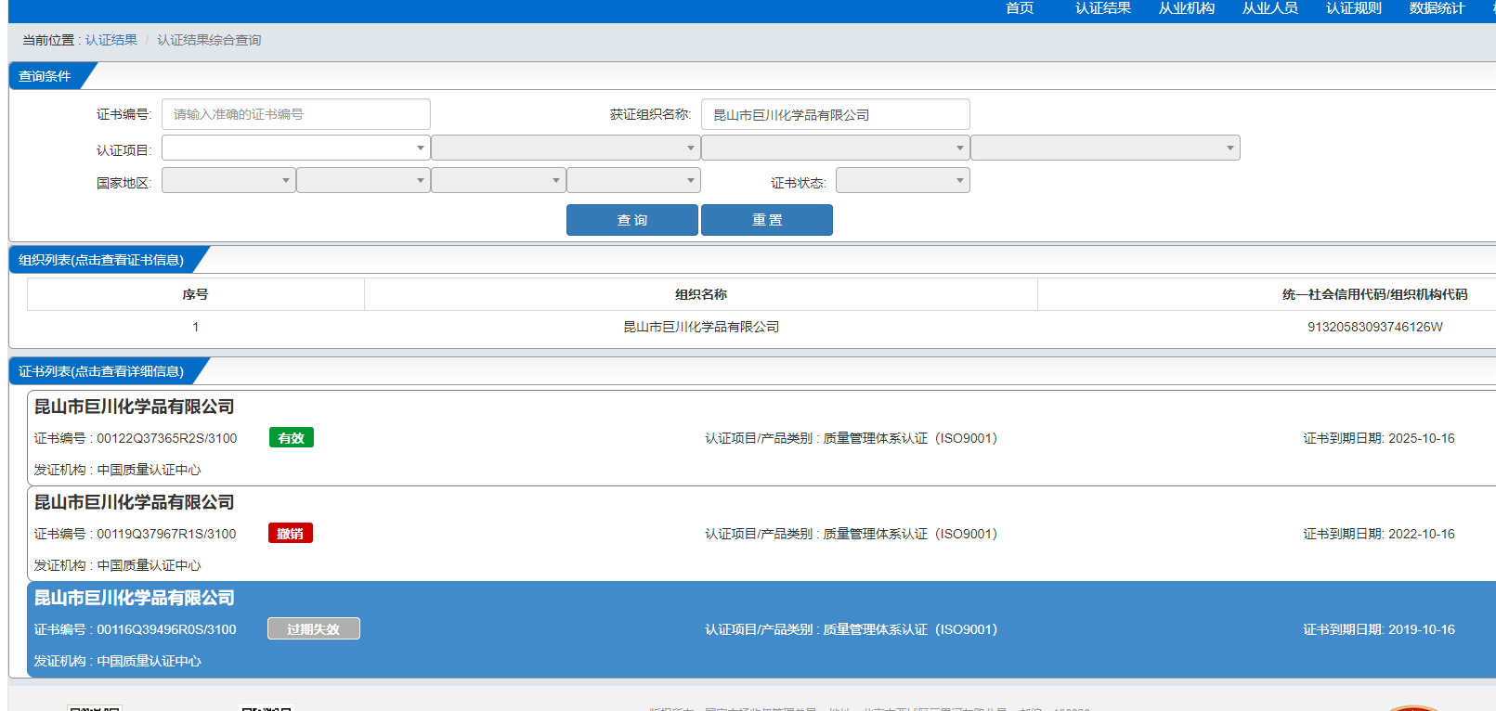The width and height of the screenshot is (1496, 711).
Task: Click the 证书编号 input field
Action: coord(295,114)
